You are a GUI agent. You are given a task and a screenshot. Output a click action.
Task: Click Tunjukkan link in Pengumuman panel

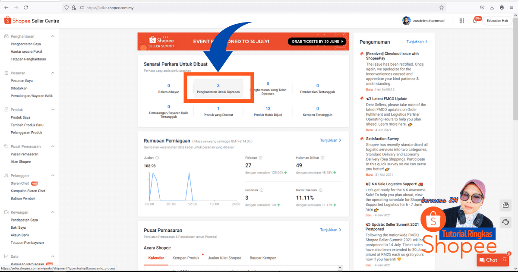[x=417, y=42]
